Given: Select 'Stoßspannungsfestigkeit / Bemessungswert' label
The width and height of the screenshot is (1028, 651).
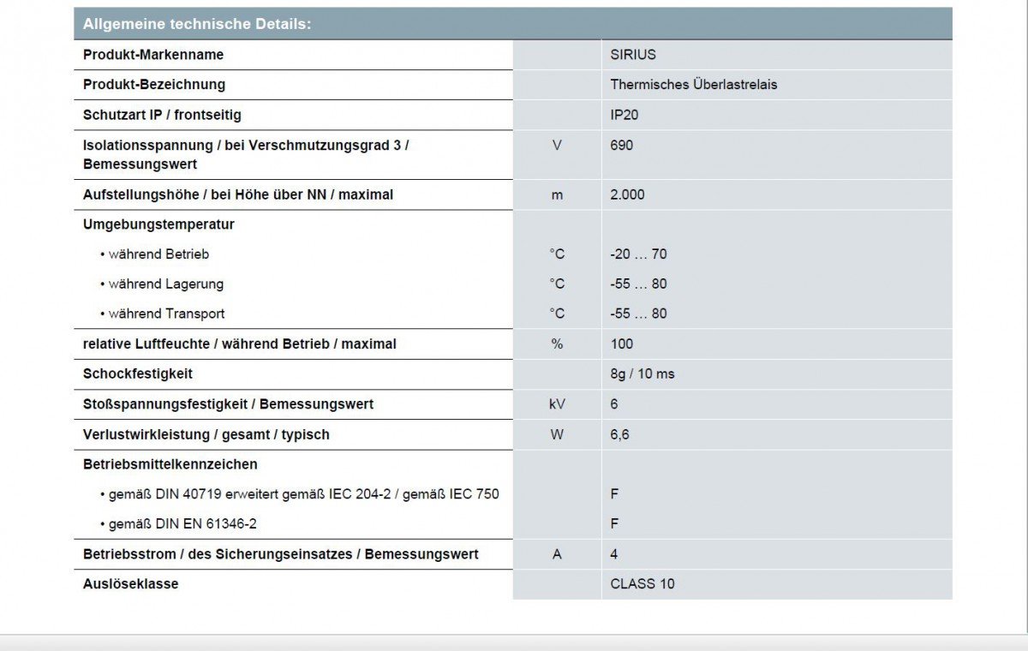Looking at the screenshot, I should click(x=228, y=404).
